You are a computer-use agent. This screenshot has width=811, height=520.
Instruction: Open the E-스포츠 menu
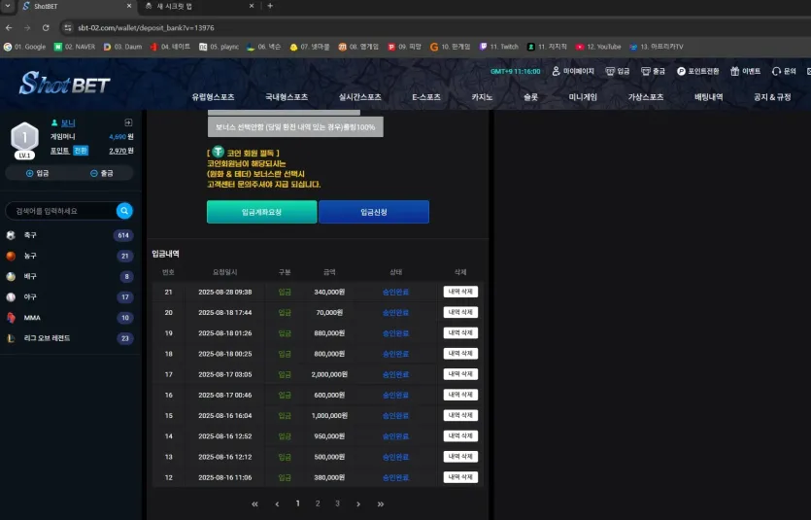[x=426, y=97]
